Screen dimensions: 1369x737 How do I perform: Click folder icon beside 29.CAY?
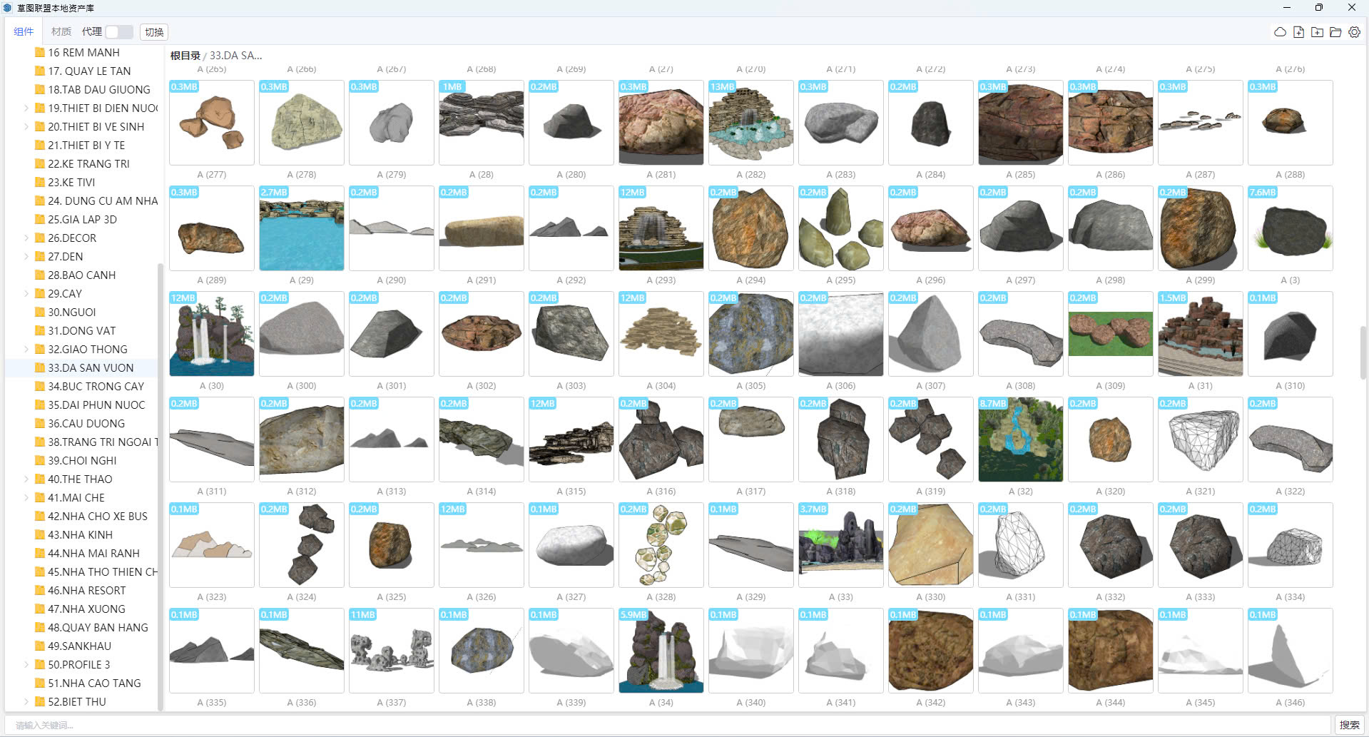coord(40,294)
